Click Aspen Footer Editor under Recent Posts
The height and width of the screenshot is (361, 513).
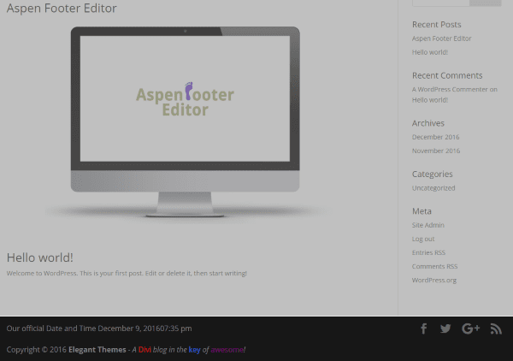click(x=441, y=38)
